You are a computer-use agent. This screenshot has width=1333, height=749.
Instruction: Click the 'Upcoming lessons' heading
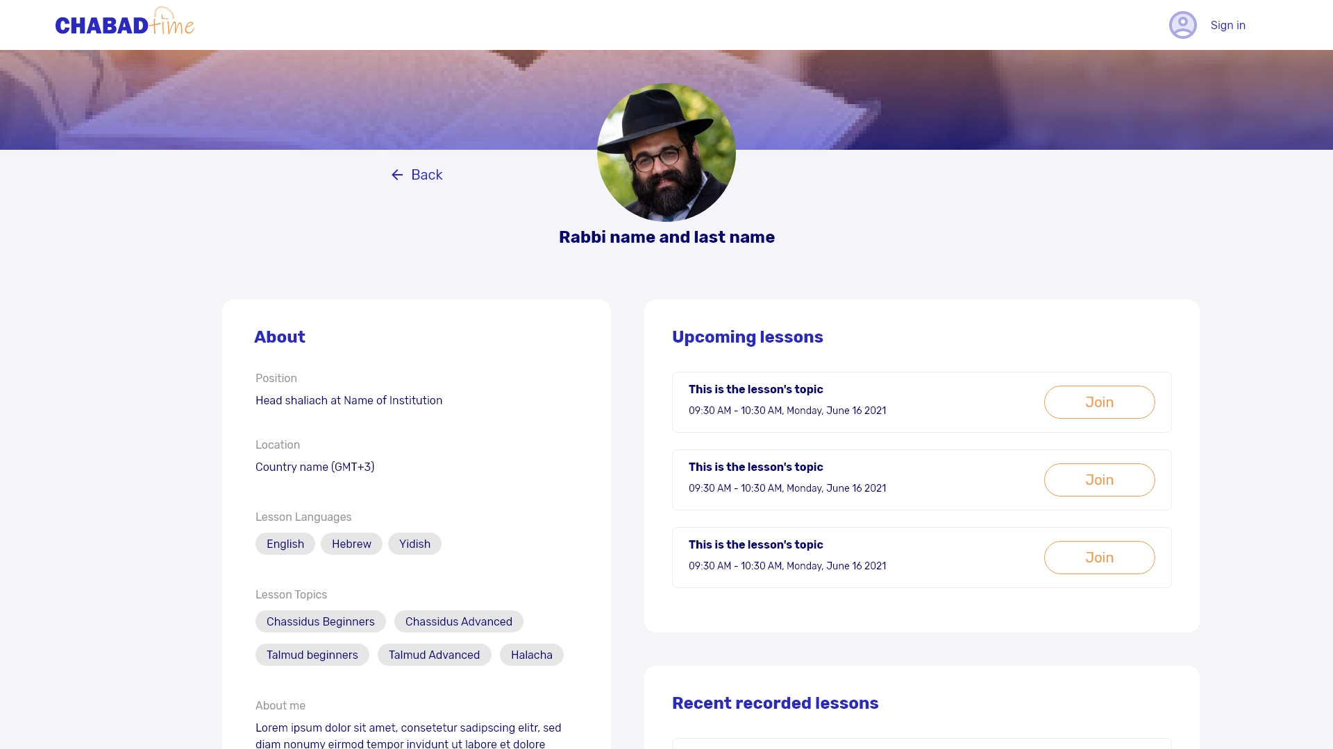pos(748,337)
